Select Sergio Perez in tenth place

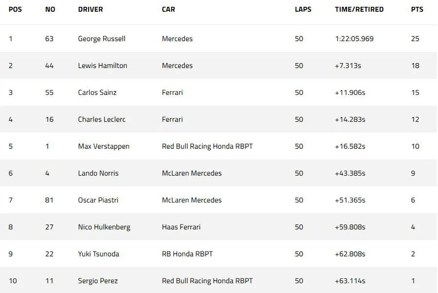click(98, 281)
